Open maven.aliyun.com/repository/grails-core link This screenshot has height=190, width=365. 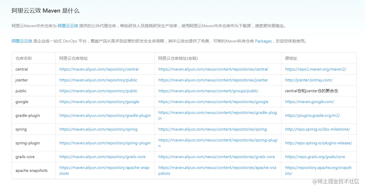click(x=102, y=157)
